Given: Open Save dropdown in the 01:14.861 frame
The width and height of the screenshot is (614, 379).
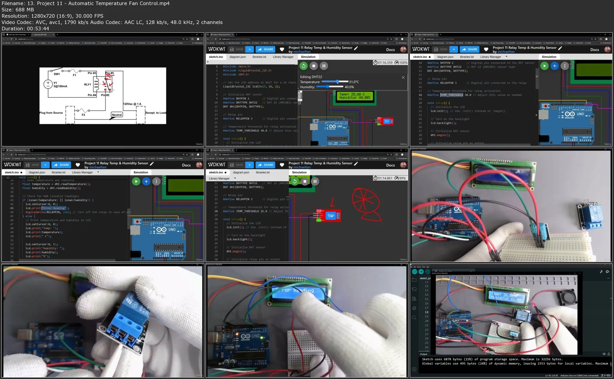Looking at the screenshot, I should 249,165.
